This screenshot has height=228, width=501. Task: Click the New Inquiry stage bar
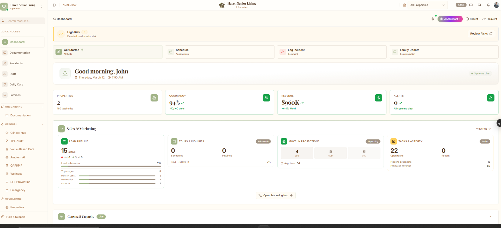click(117, 180)
